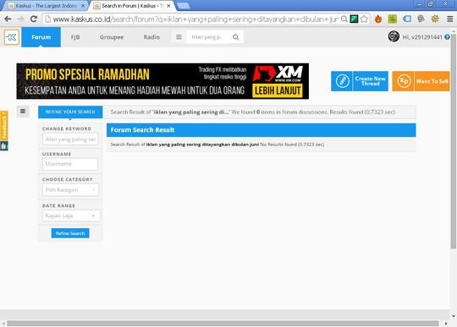Screen dimensions: 457x327
Task: Close the first Kaskus browser tab
Action: coord(83,6)
